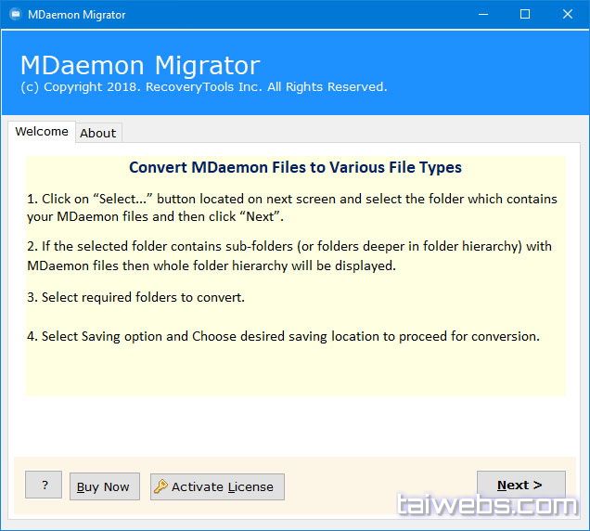Viewport: 590px width, 531px height.
Task: Click the 'Convert MDaemon Files' heading
Action: point(295,168)
